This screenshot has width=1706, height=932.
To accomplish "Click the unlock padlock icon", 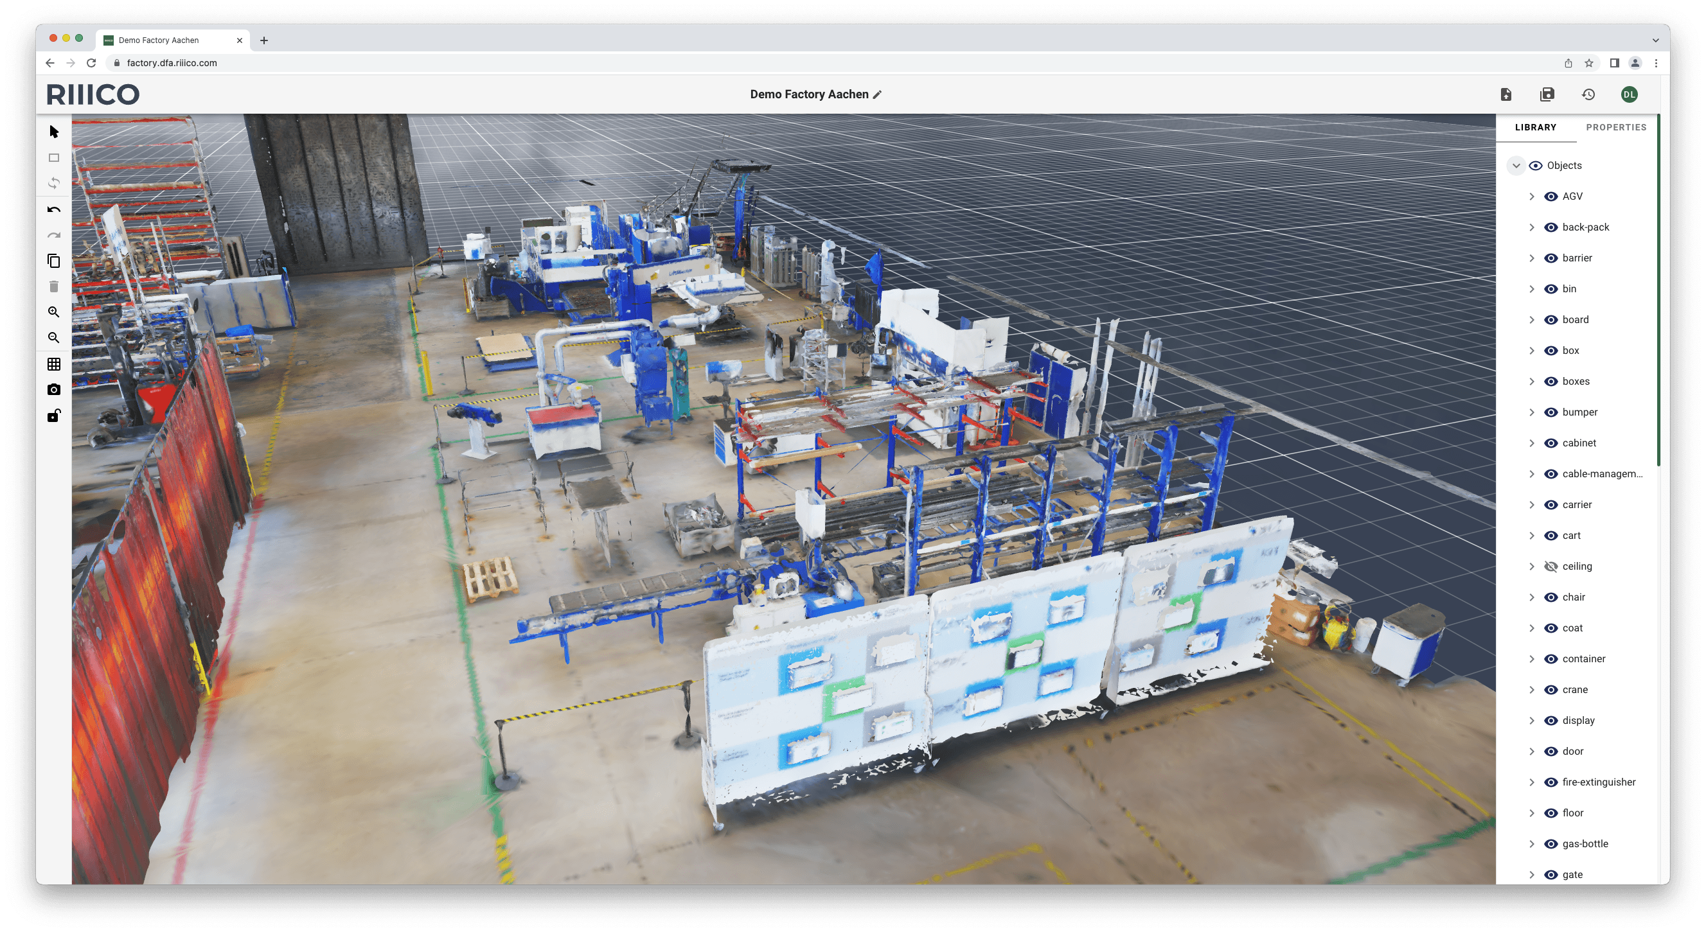I will click(55, 416).
